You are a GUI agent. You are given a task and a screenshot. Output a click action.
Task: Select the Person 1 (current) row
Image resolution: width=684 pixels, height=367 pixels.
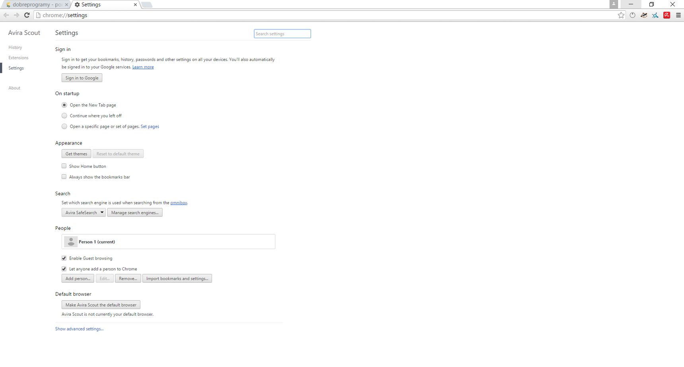[x=168, y=242]
